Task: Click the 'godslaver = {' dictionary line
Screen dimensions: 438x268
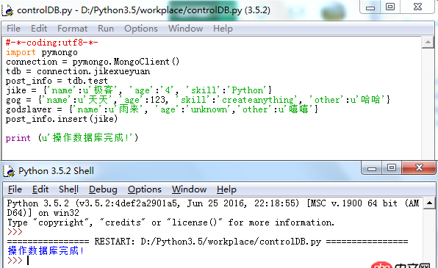Action: [162, 109]
